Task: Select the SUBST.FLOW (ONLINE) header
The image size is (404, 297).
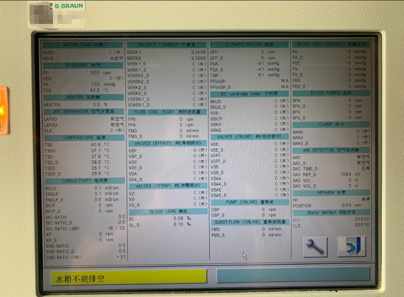Action: coord(250,222)
